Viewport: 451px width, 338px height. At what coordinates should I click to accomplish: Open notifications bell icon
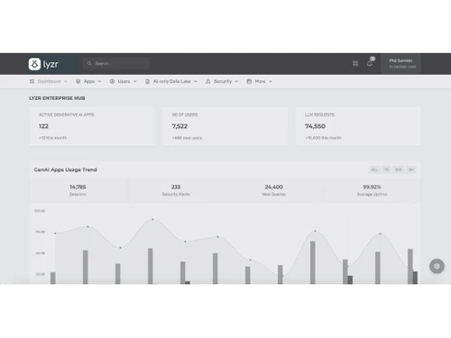click(x=370, y=63)
